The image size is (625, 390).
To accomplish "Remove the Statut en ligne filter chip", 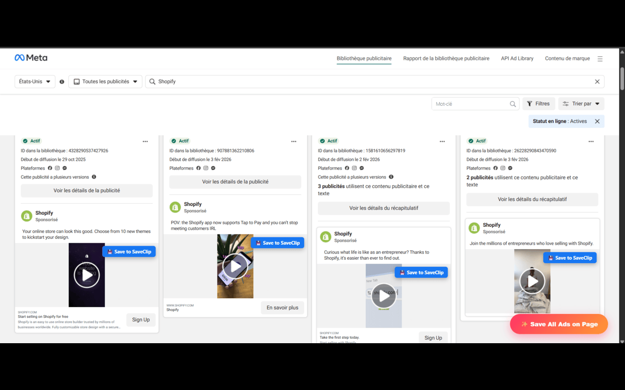I will (x=597, y=121).
